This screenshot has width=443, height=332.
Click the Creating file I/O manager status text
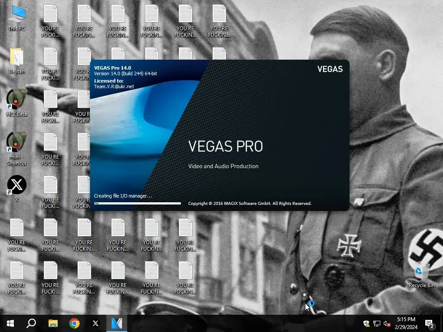click(x=123, y=196)
